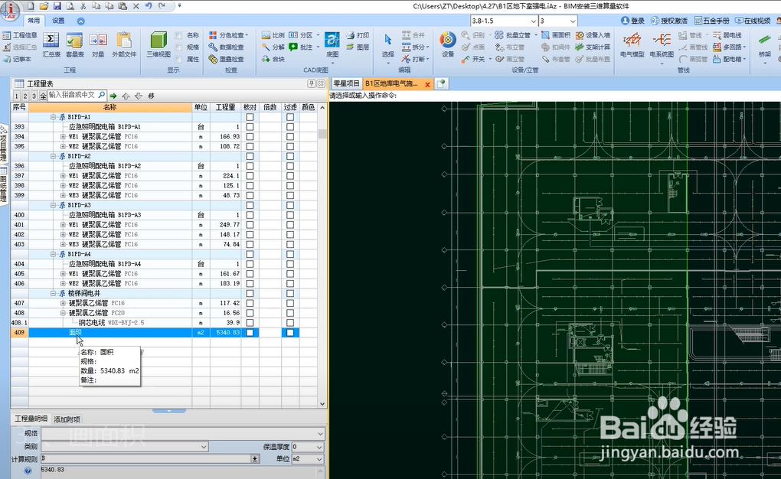Toggle 属性 display checkbox
The image size is (781, 479).
tap(179, 59)
